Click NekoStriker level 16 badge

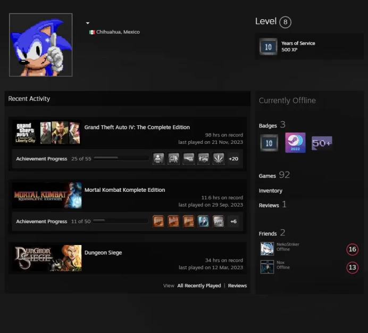click(352, 249)
